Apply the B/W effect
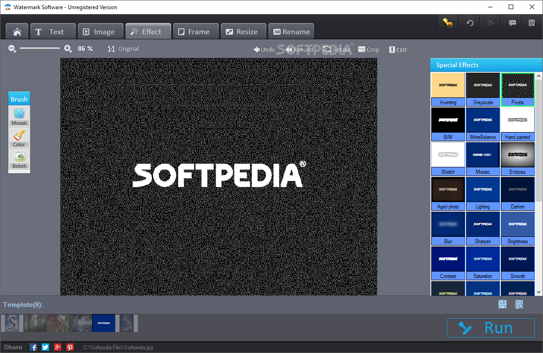Image resolution: width=543 pixels, height=353 pixels. 448,124
